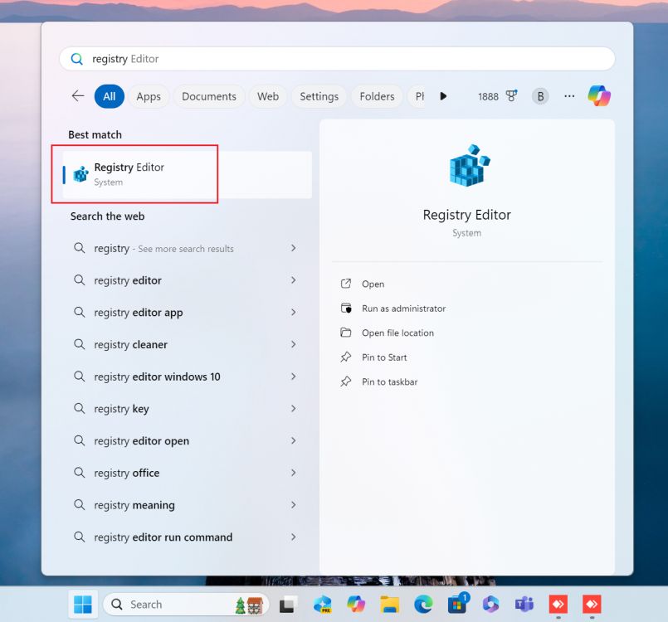Click the taskbar Search box

tap(186, 604)
